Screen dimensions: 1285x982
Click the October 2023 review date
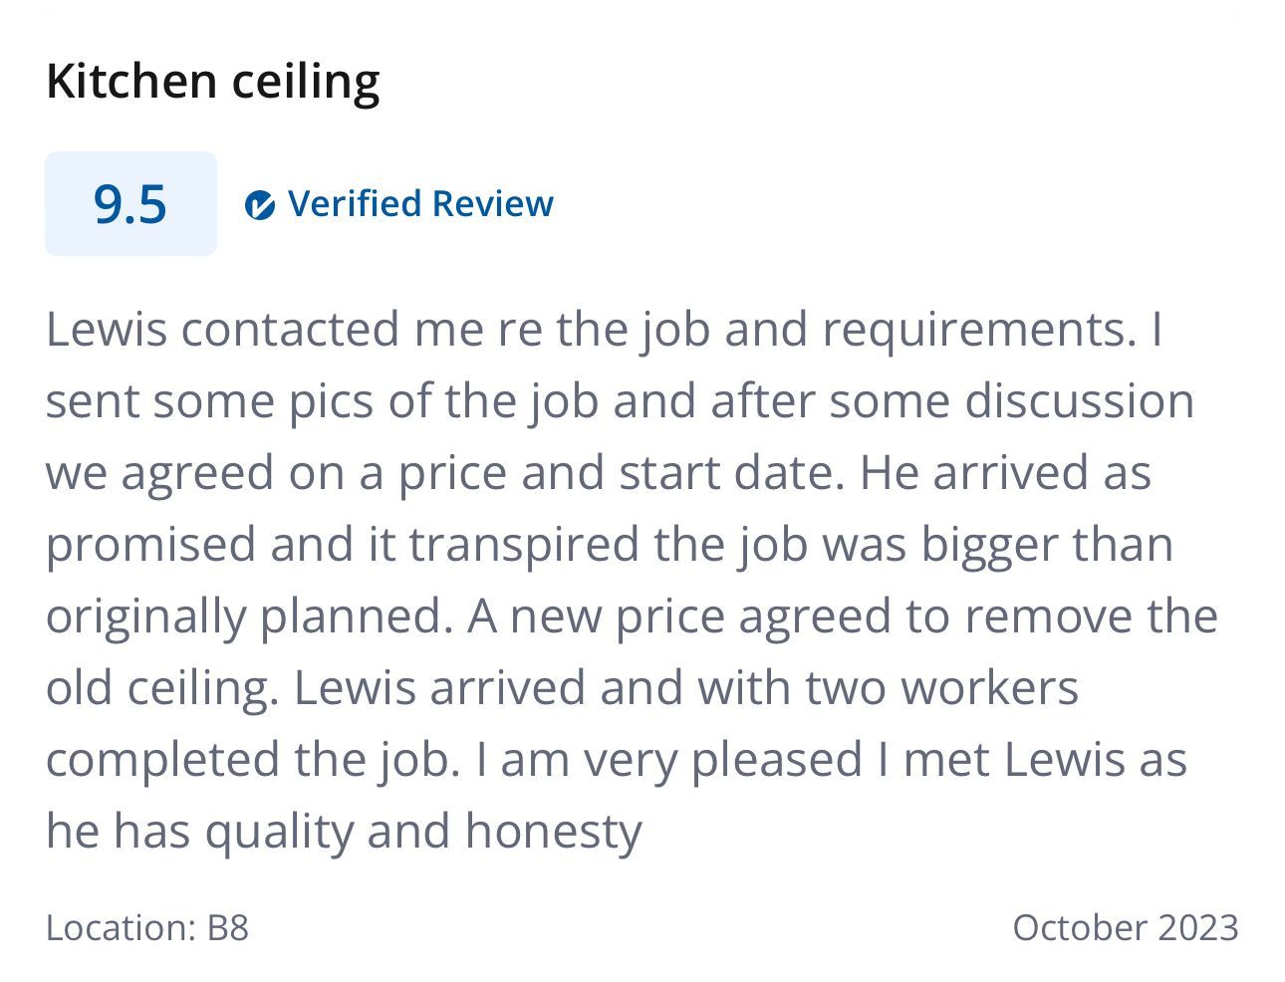(x=1125, y=927)
